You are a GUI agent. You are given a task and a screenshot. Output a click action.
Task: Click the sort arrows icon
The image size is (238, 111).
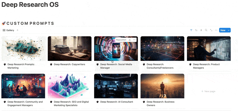point(196,30)
